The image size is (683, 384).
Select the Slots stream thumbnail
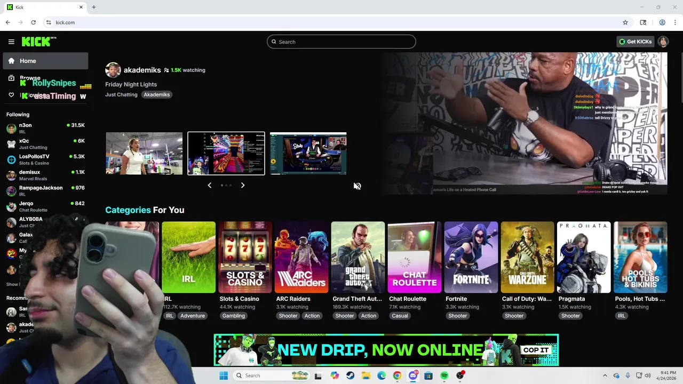308,154
